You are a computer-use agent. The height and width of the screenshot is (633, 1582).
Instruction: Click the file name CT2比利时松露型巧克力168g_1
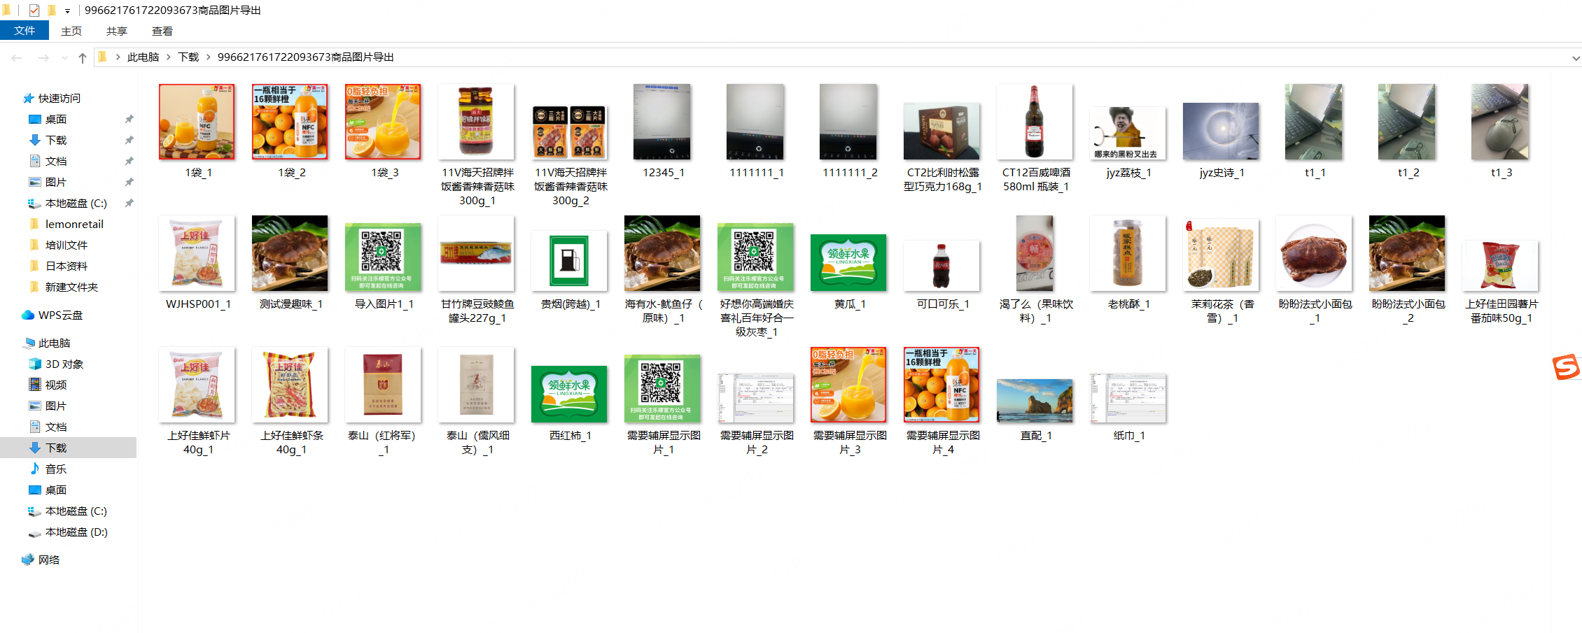[x=943, y=180]
